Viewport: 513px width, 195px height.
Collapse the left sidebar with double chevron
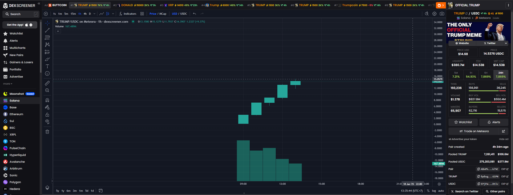[38, 4]
